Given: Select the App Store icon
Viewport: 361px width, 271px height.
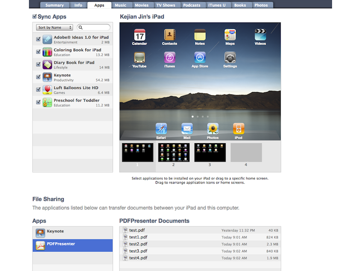Looking at the screenshot, I should click(x=200, y=58).
